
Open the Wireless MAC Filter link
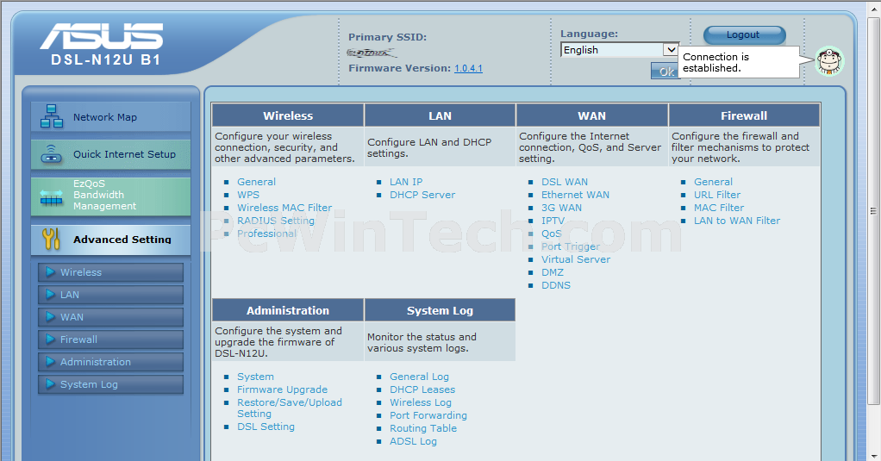(x=284, y=207)
